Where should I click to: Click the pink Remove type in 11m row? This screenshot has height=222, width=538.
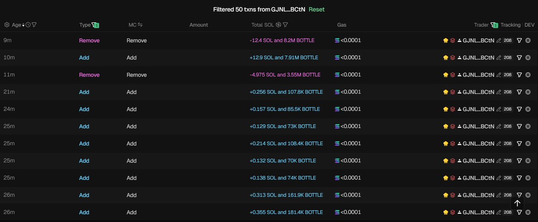89,75
